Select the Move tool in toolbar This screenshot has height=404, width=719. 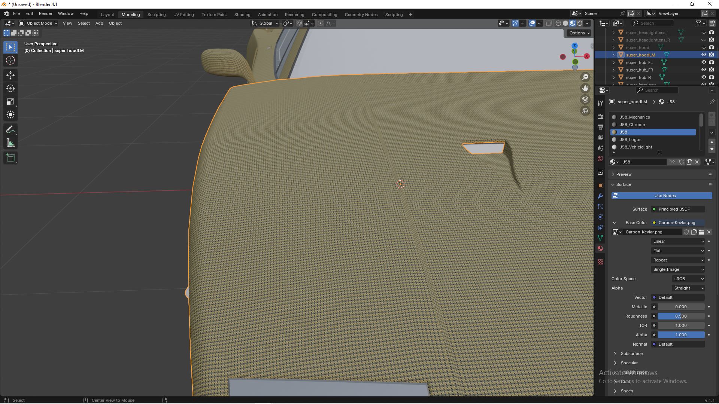10,75
